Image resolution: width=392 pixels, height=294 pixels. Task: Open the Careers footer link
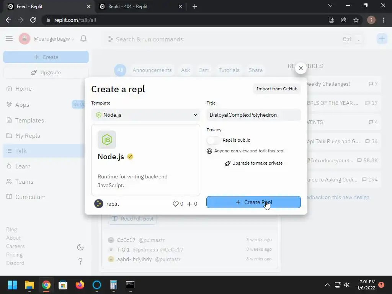pyautogui.click(x=15, y=247)
